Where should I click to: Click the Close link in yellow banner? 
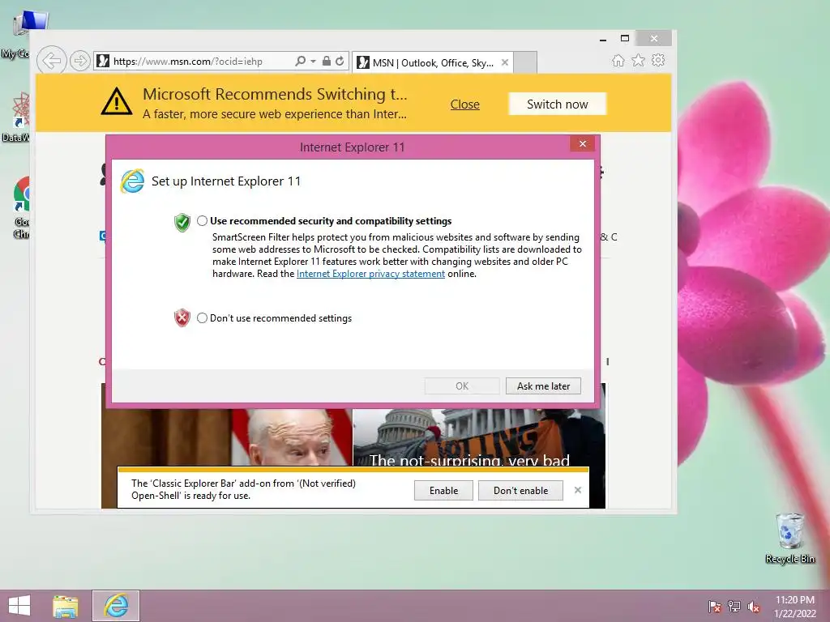tap(464, 104)
